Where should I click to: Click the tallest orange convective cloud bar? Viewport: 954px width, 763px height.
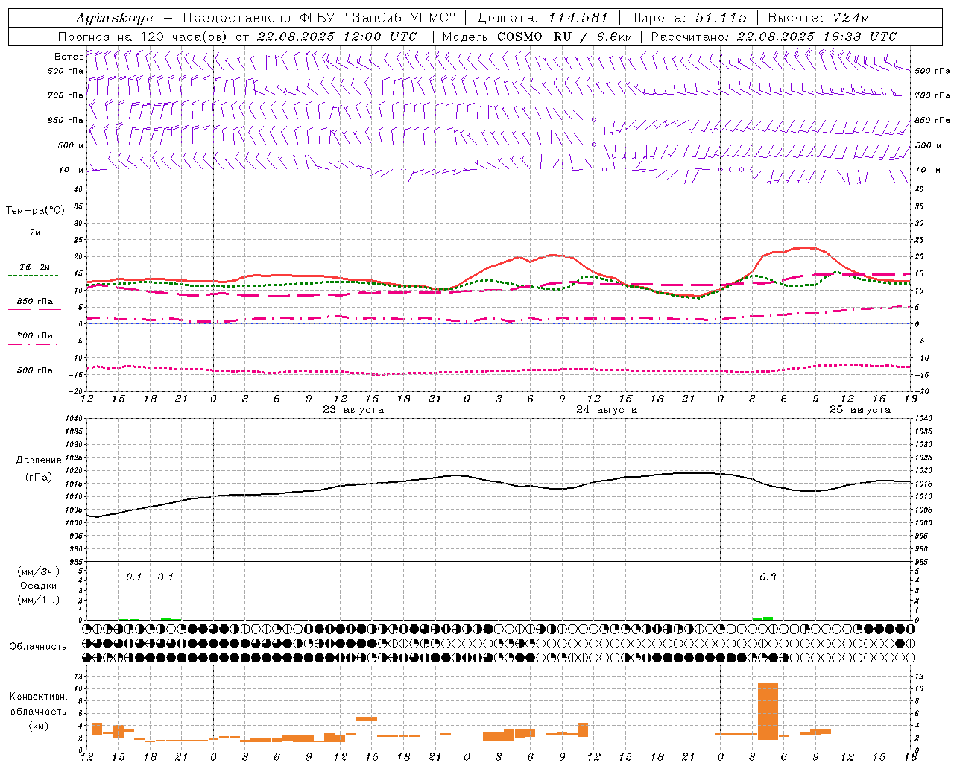point(768,711)
